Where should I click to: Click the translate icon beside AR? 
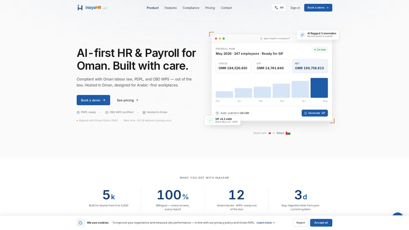[276, 8]
